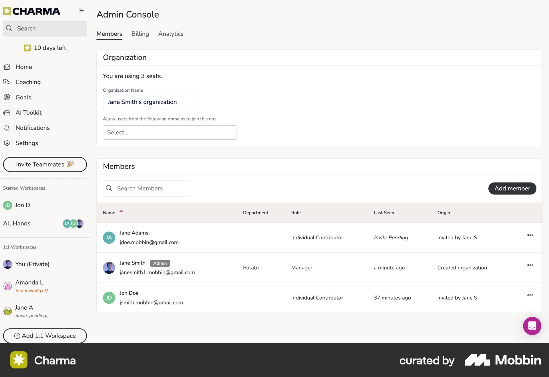Click Add 1:1 Workspace
The height and width of the screenshot is (377, 549).
click(45, 336)
